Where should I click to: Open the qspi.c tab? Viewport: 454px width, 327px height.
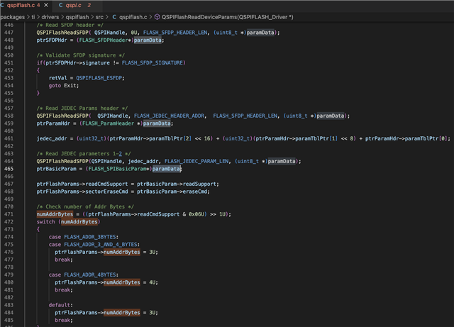tap(73, 5)
